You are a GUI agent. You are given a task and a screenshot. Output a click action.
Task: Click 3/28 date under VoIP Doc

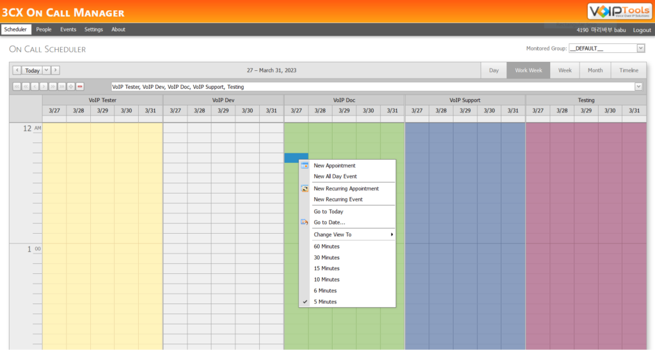point(320,110)
